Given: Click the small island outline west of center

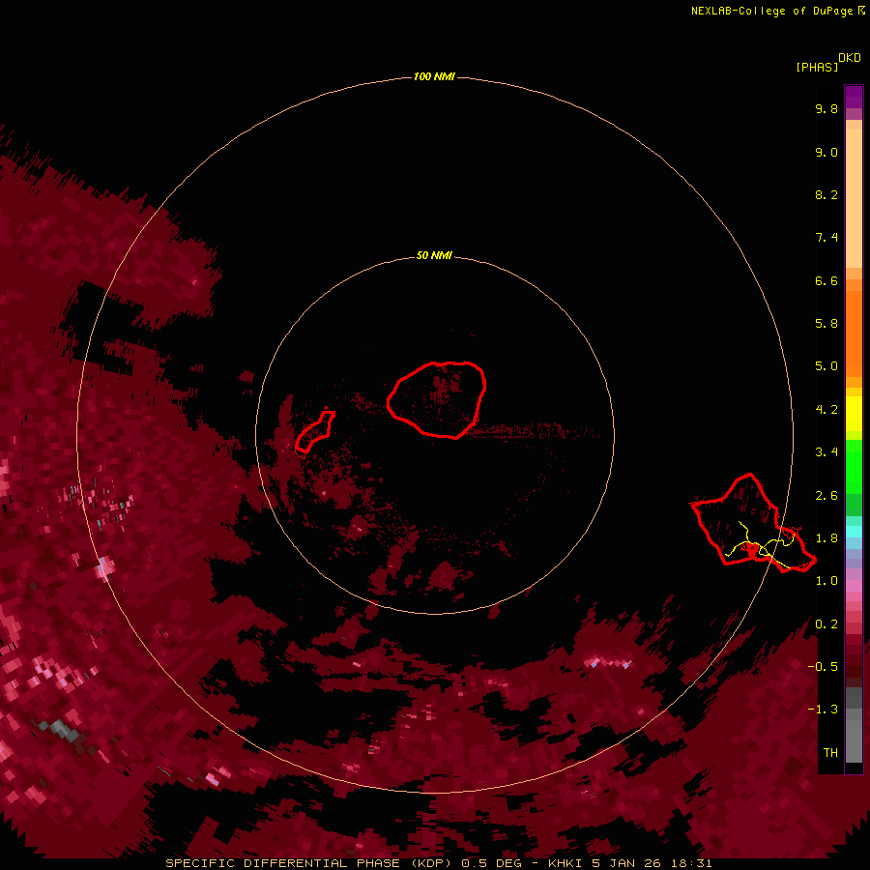Looking at the screenshot, I should [x=314, y=431].
